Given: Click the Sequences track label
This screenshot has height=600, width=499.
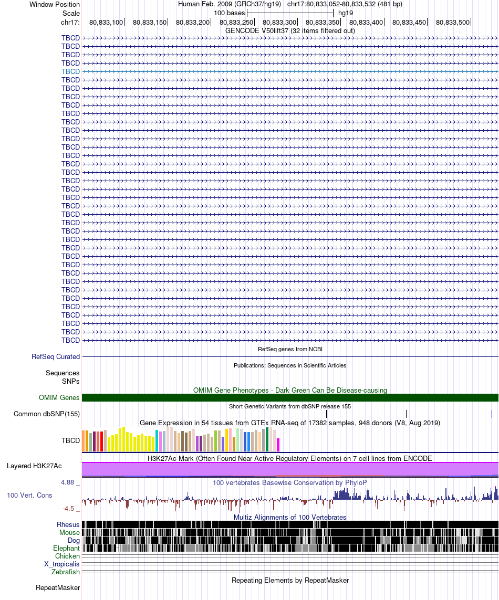Looking at the screenshot, I should point(63,373).
